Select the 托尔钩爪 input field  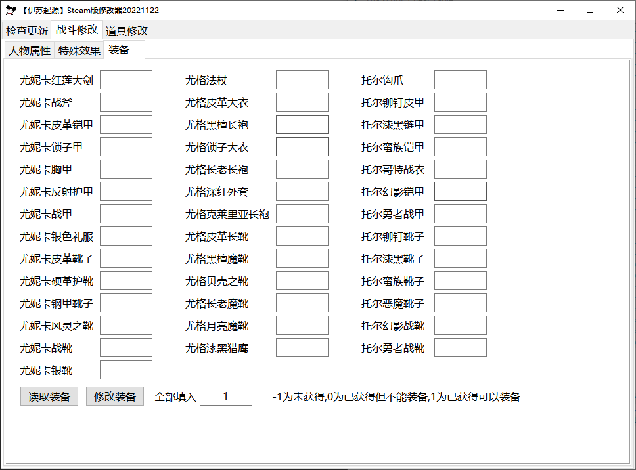[x=459, y=79]
